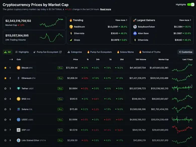
Task: Click the Lido Staked Ether icon
Action: tap(19, 140)
